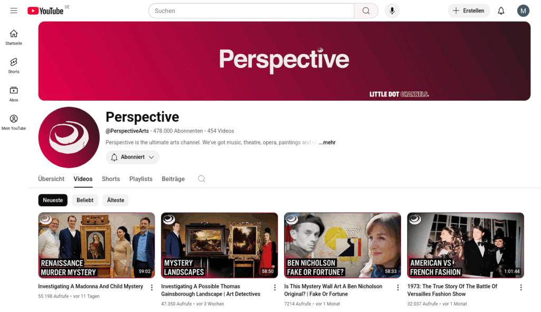The image size is (541, 312).
Task: Sort videos by Älteste
Action: (x=116, y=200)
